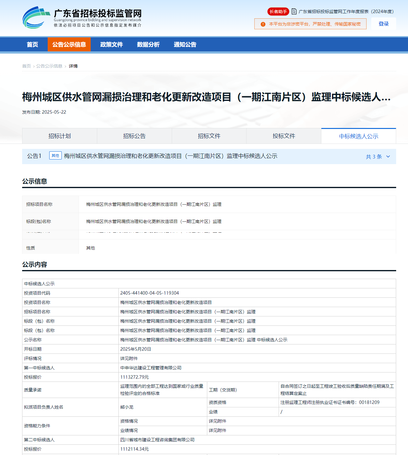408x455 pixels.
Task: Click the 首页 breadcrumb link
Action: pyautogui.click(x=26, y=66)
